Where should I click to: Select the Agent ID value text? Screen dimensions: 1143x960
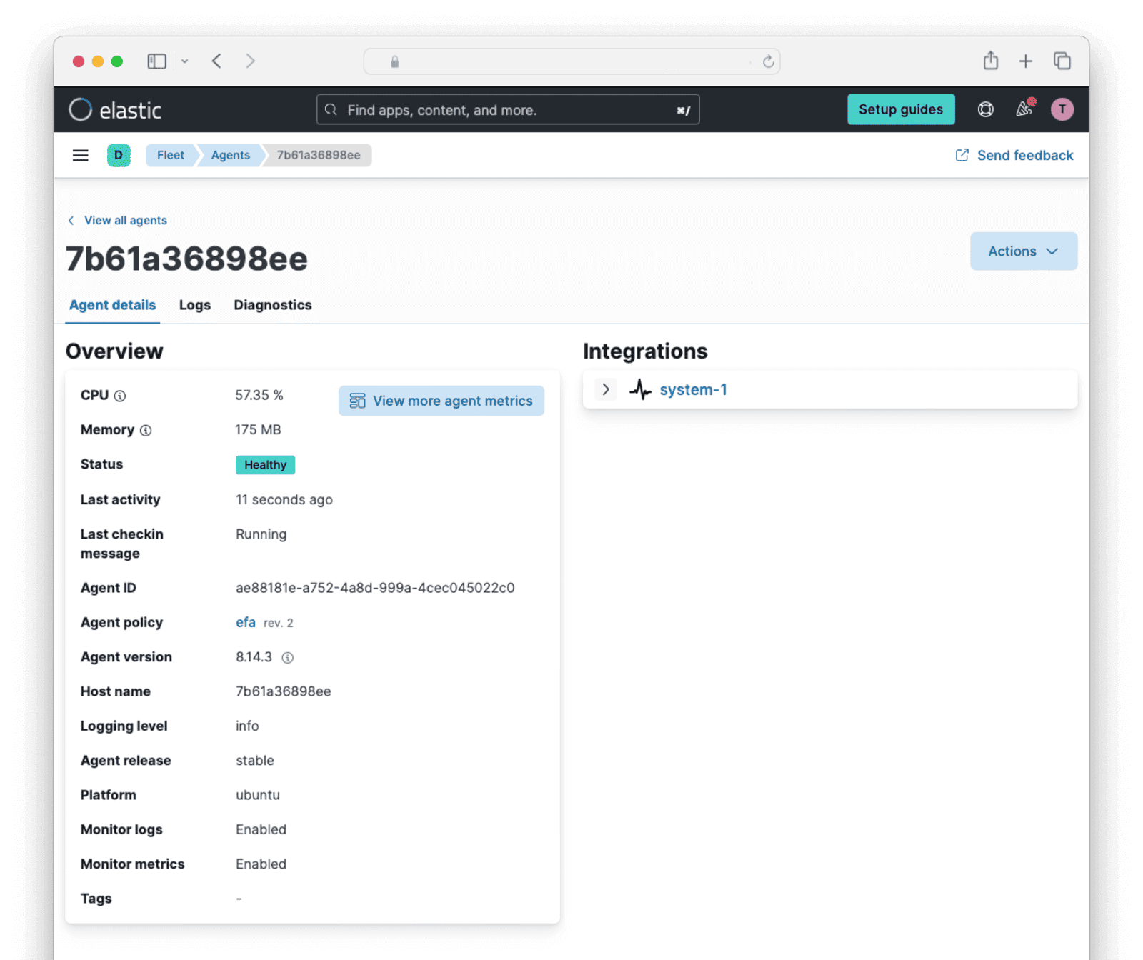pos(375,588)
